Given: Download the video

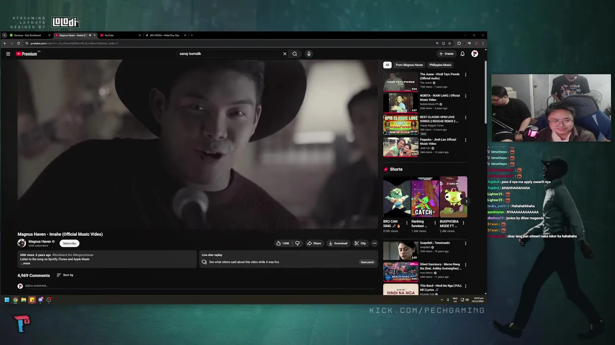Looking at the screenshot, I should pos(338,243).
